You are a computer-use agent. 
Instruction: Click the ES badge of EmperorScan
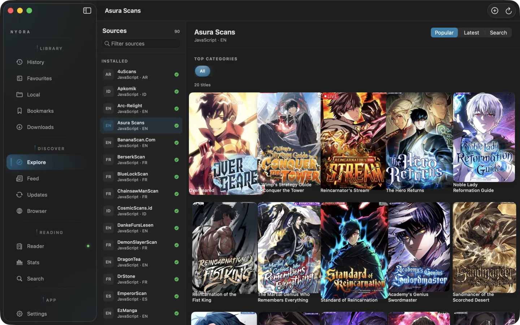tap(108, 296)
